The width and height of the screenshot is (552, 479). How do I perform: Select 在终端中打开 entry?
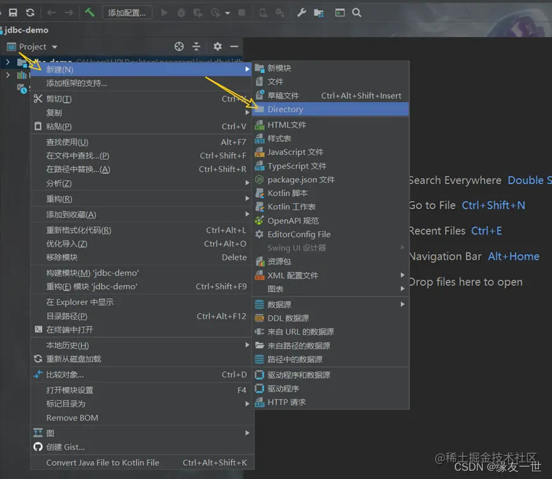(141, 330)
